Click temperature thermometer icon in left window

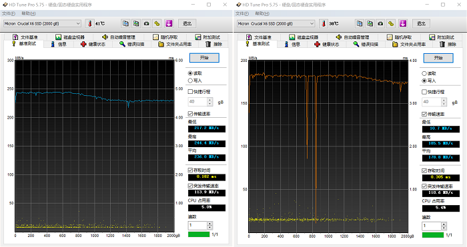[89, 23]
